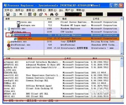Click the crosshair Find Window target icon

(x=57, y=14)
